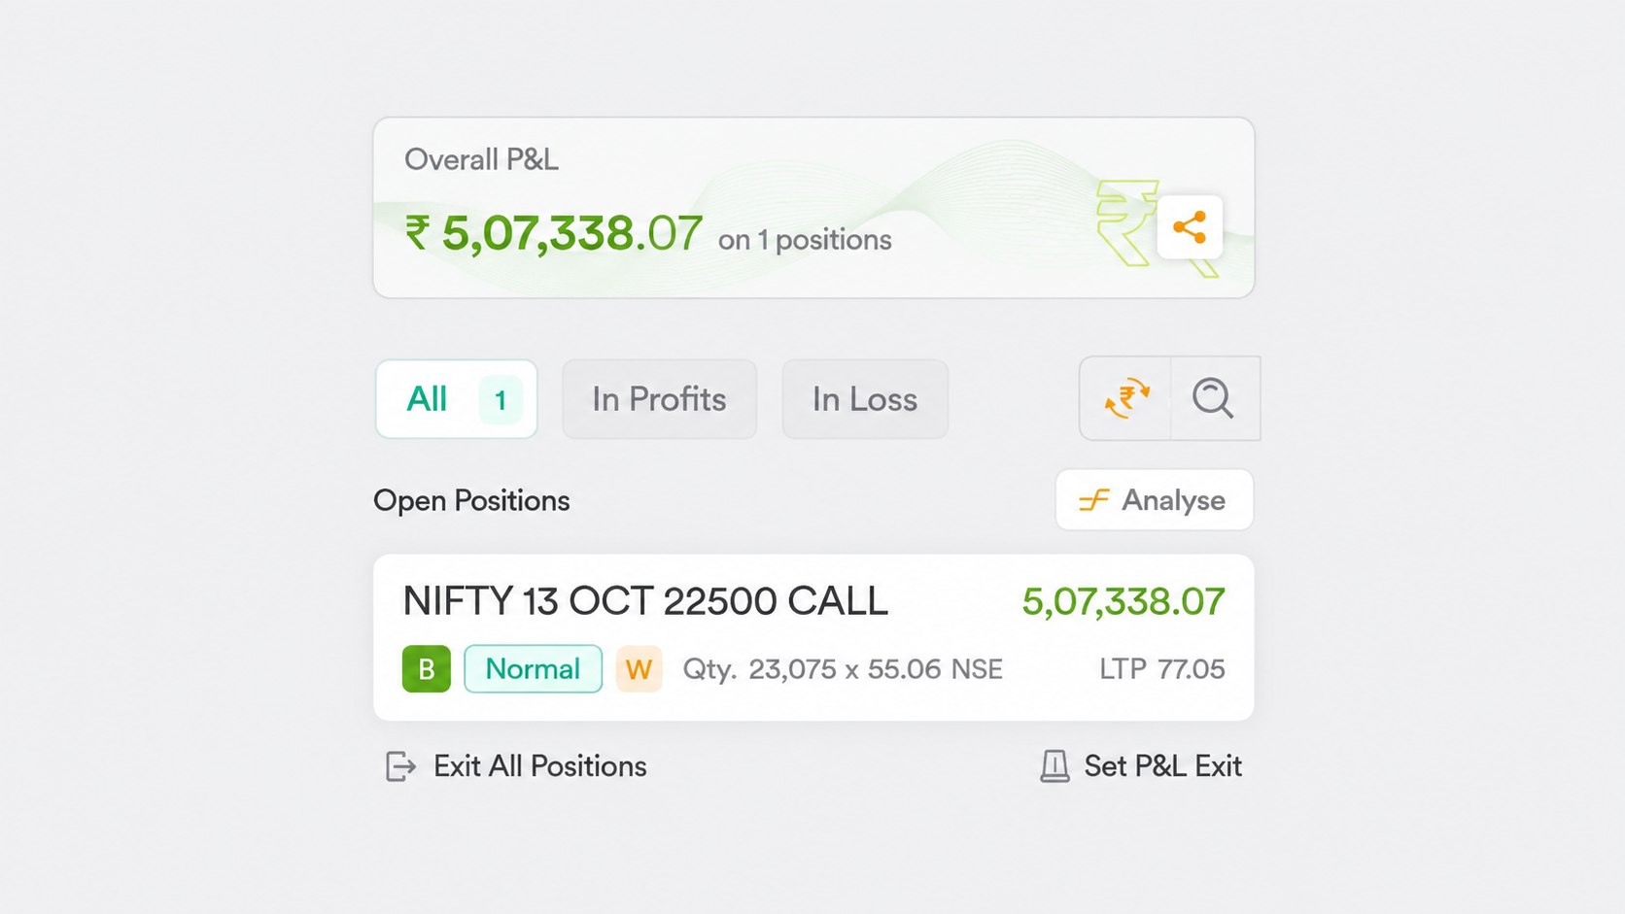Viewport: 1625px width, 914px height.
Task: Click the orange share icon
Action: point(1190,227)
